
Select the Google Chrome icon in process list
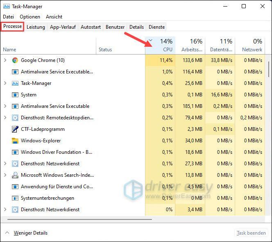(x=15, y=60)
